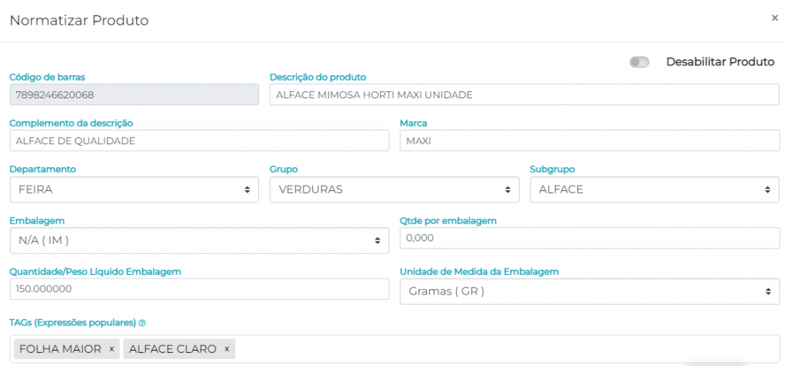The width and height of the screenshot is (785, 366).
Task: Click empty area of TAGs input box
Action: tap(506, 349)
